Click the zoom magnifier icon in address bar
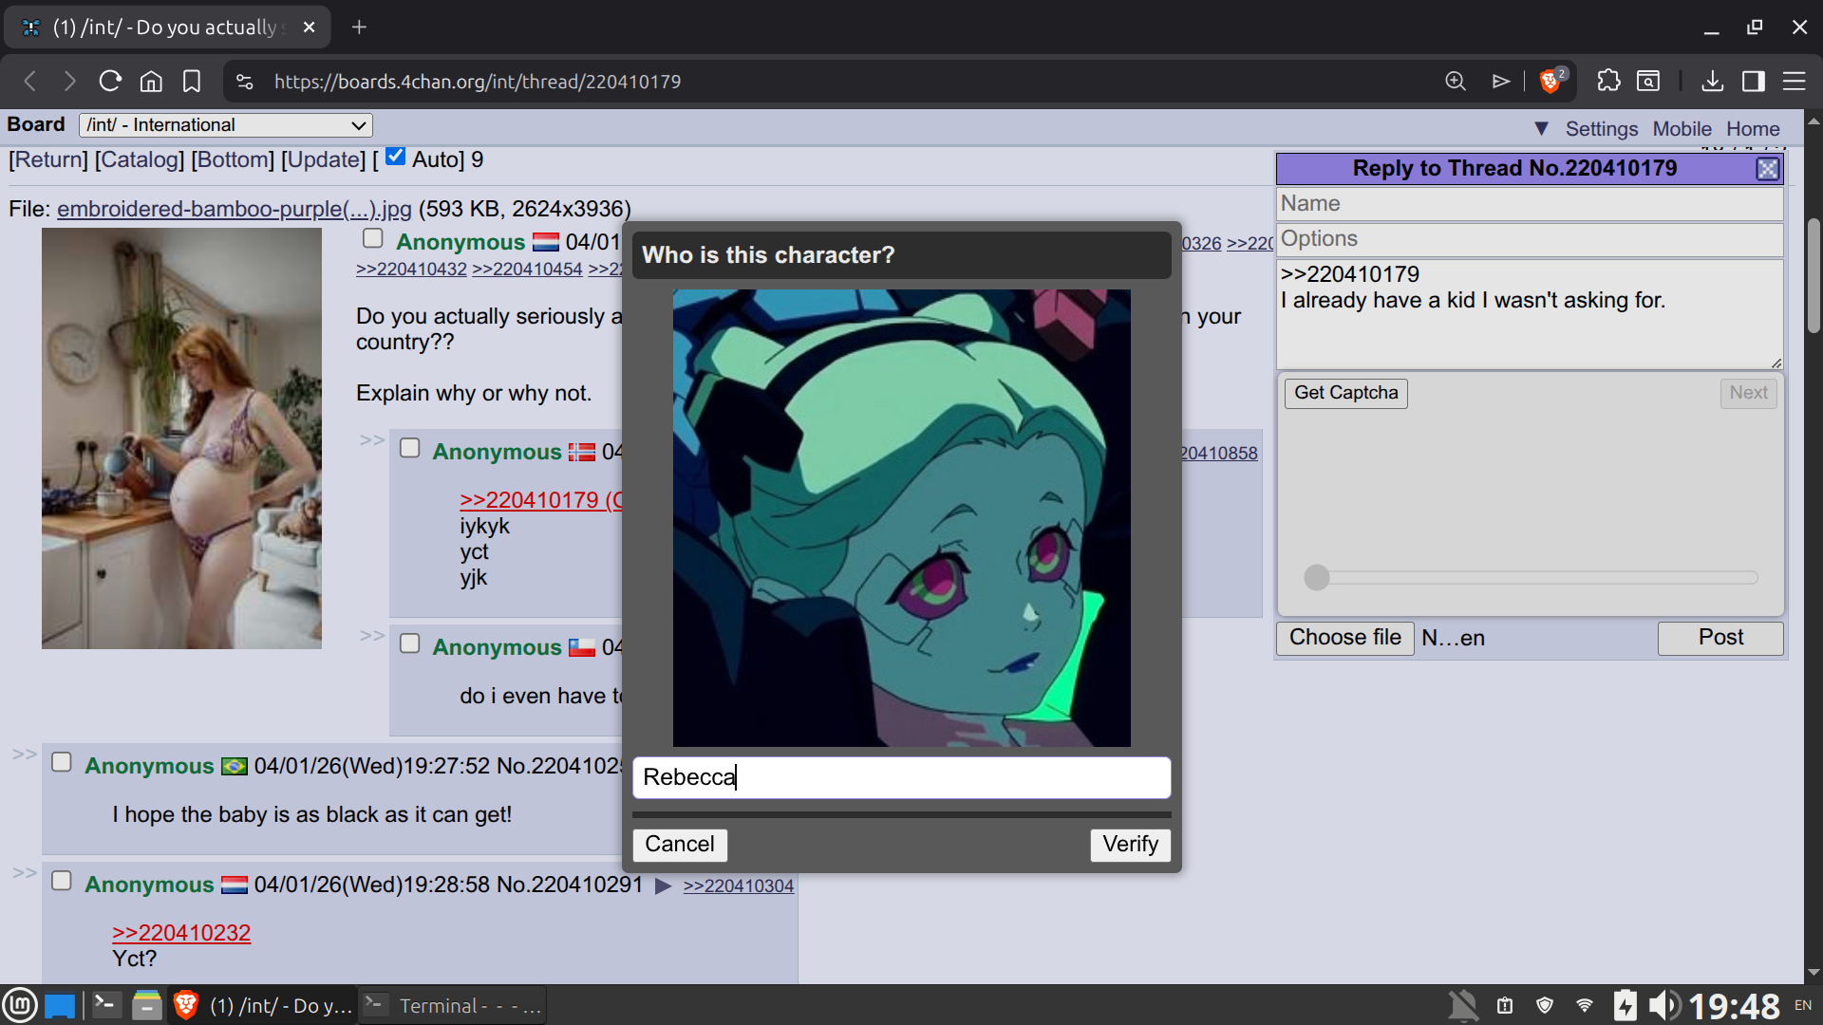 coord(1455,82)
